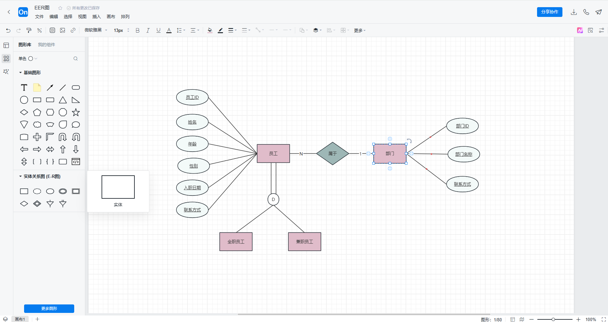Click the download icon in header
This screenshot has height=322, width=608.
point(574,12)
